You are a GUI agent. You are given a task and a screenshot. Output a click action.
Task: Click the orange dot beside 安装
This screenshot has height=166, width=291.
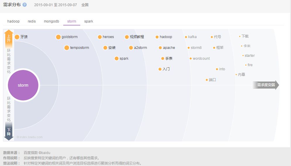[105, 48]
